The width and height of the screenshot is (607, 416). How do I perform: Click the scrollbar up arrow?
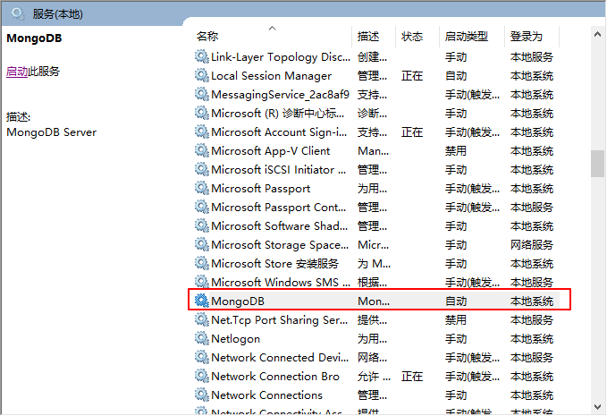click(x=598, y=35)
